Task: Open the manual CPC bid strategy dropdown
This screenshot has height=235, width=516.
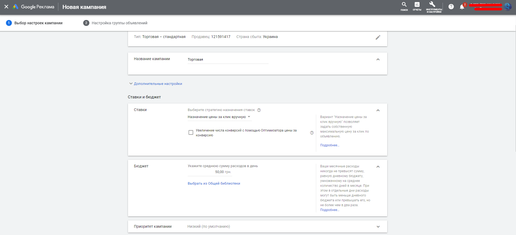Action: pyautogui.click(x=219, y=117)
